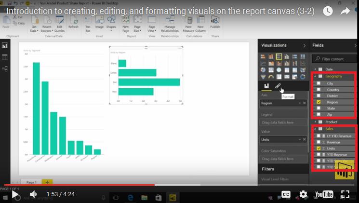Click Edit Queries in the ribbon
Image resolution: width=359 pixels, height=203 pixels.
point(60,24)
